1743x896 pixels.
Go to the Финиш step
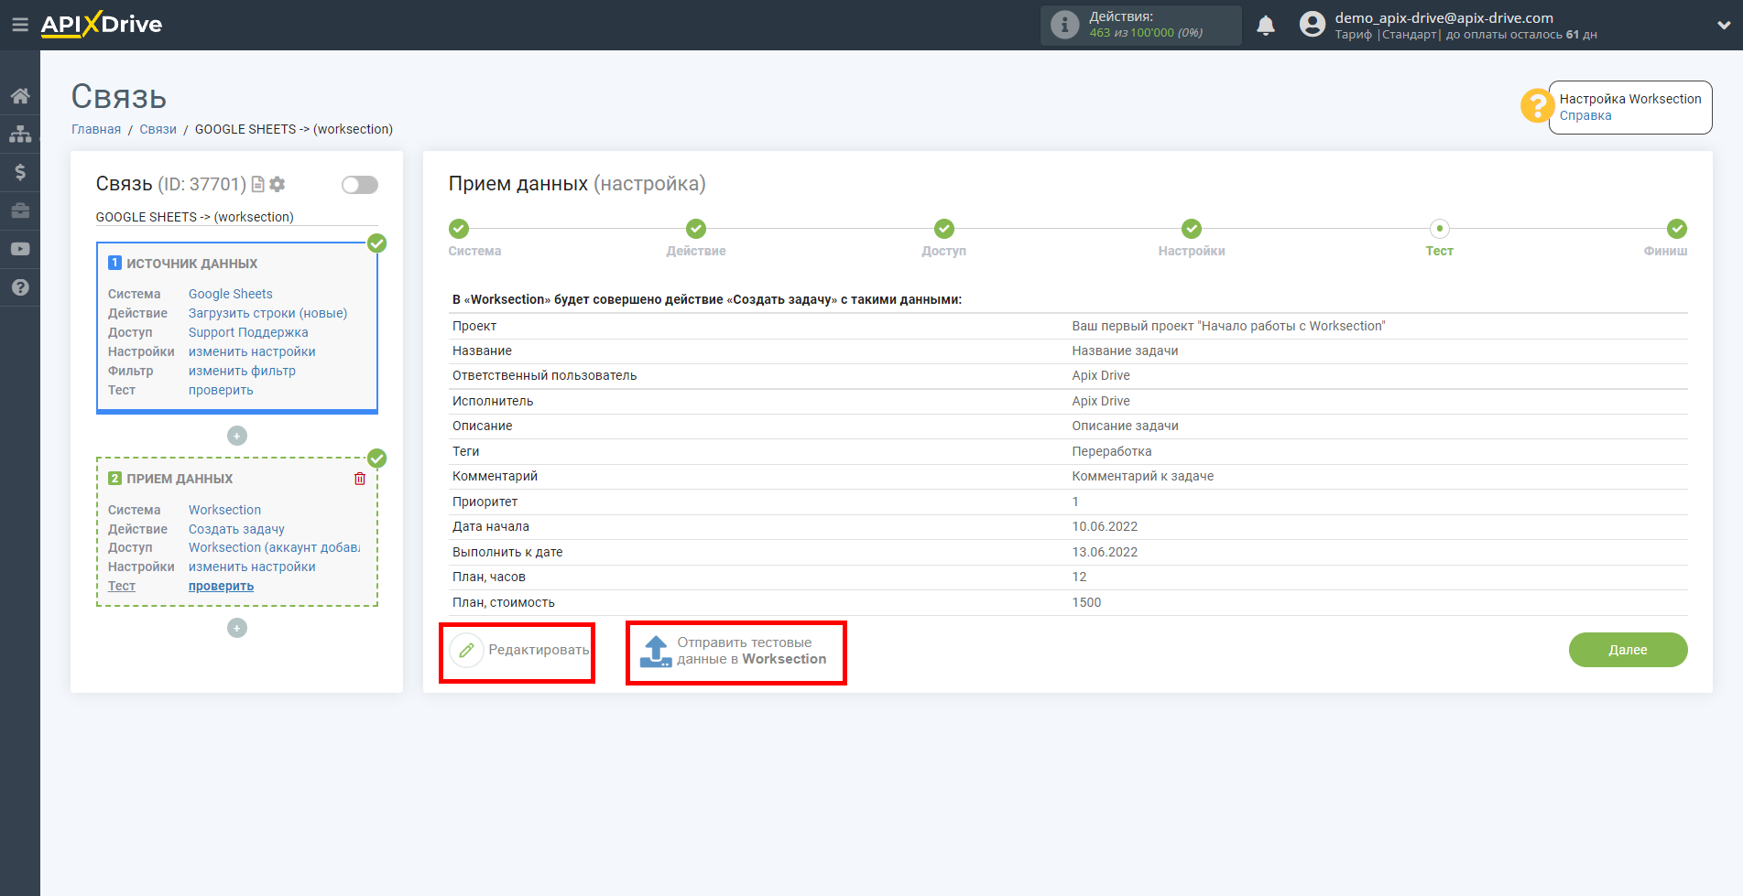(1677, 229)
